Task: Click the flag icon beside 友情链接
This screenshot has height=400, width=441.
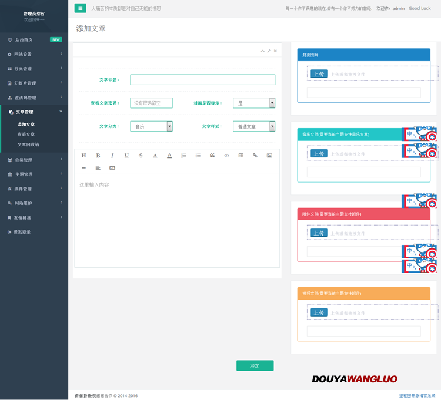Action: click(x=9, y=218)
